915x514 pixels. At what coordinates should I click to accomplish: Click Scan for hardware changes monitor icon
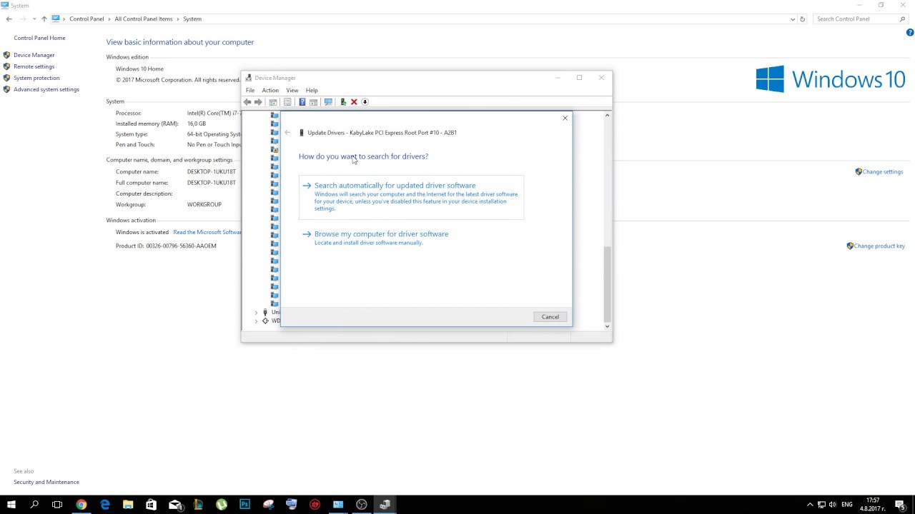[x=328, y=102]
